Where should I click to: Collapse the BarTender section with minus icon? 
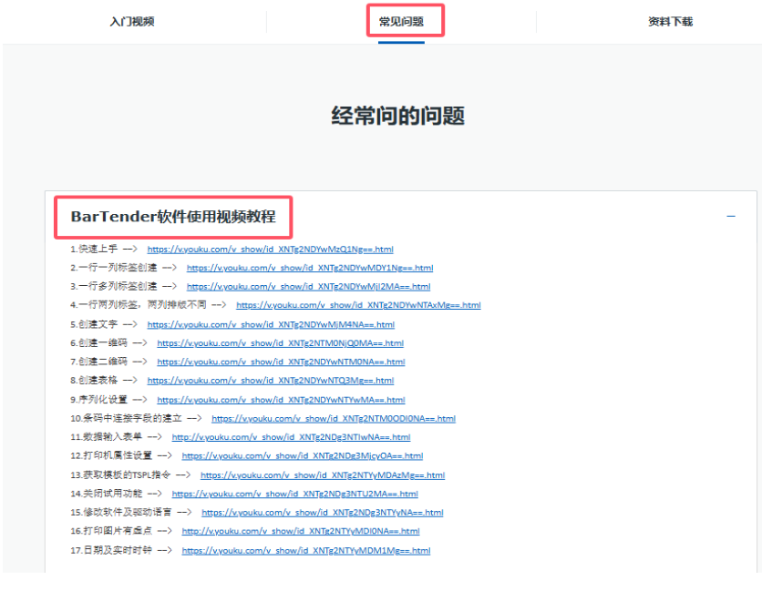730,216
